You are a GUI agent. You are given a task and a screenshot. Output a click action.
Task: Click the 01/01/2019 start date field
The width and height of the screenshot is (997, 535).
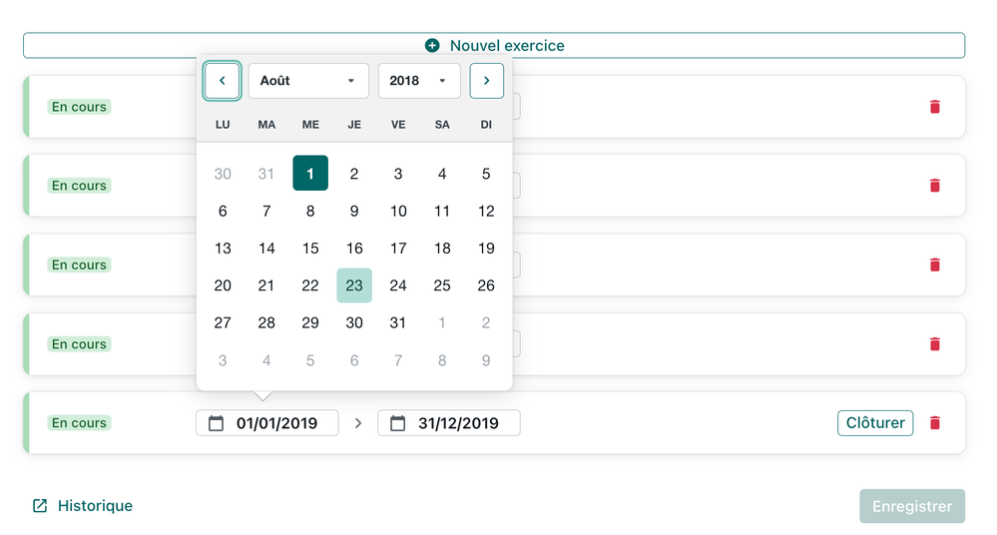point(276,423)
